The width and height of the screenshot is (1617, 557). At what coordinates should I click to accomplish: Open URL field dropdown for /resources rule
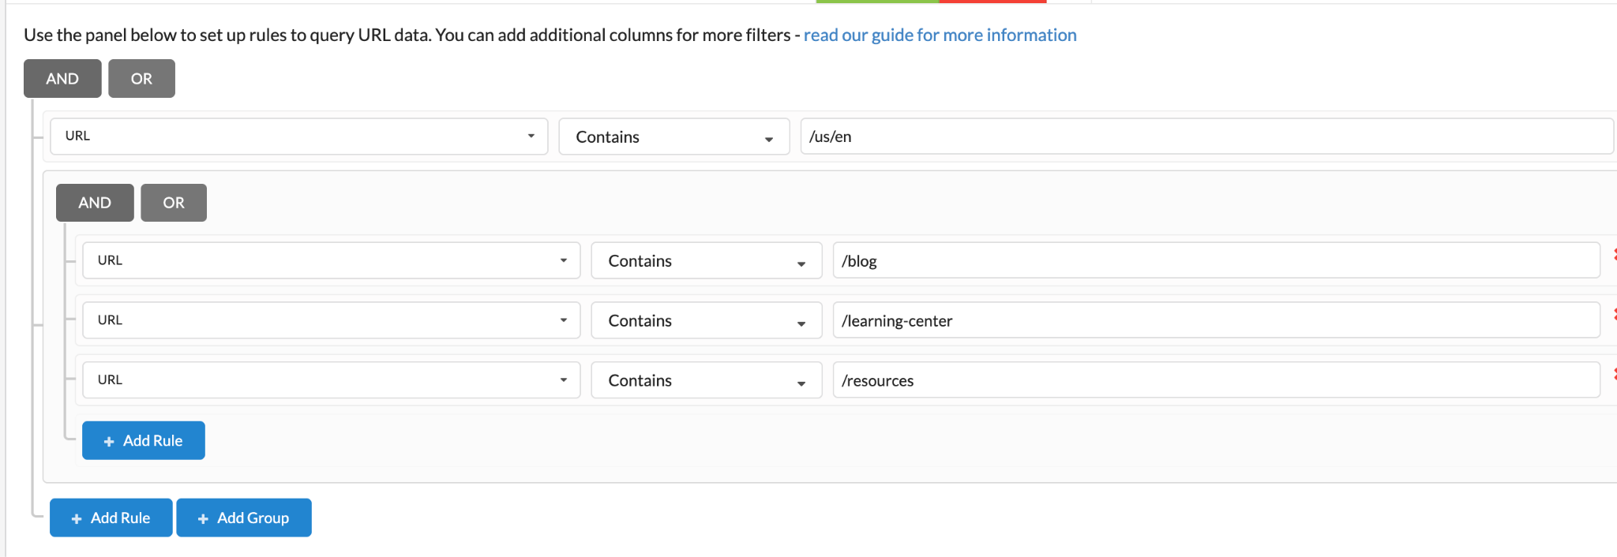pos(331,380)
